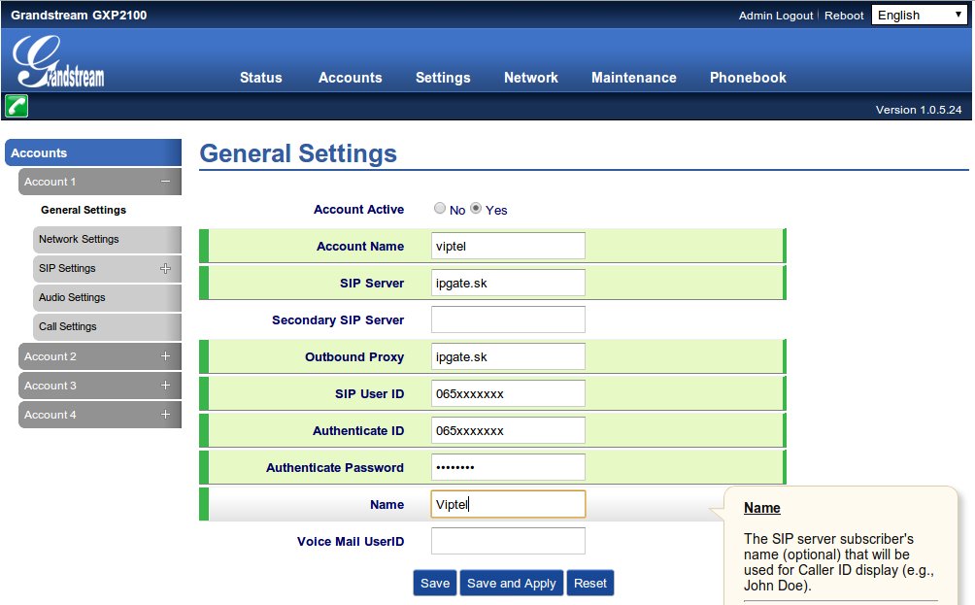
Task: Select No for Account Active
Action: click(x=440, y=208)
